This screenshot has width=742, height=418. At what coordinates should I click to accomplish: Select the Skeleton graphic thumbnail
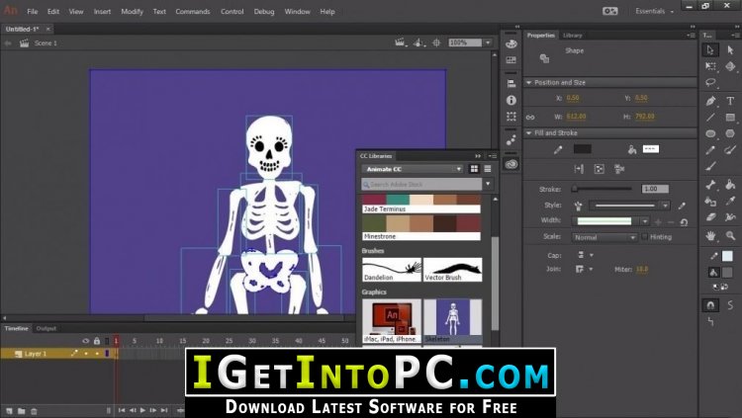coord(453,321)
